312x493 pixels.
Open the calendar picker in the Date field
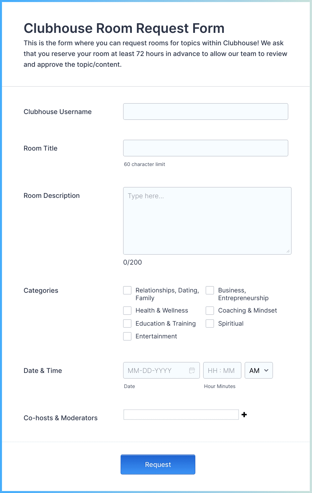[x=192, y=370]
